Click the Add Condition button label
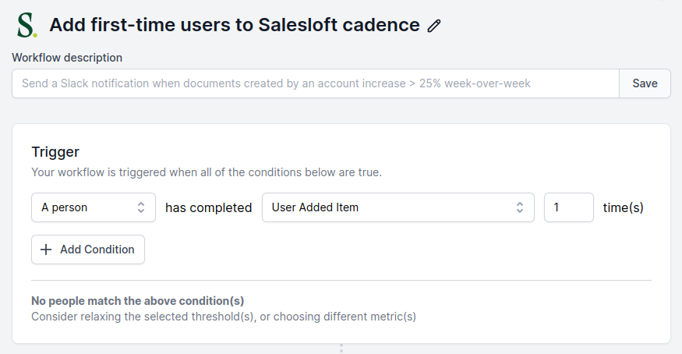This screenshot has height=354, width=682. tap(97, 250)
